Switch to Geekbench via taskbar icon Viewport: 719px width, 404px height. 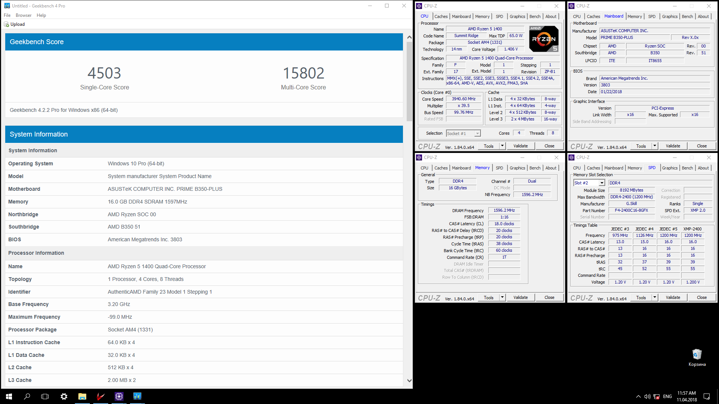(x=137, y=396)
